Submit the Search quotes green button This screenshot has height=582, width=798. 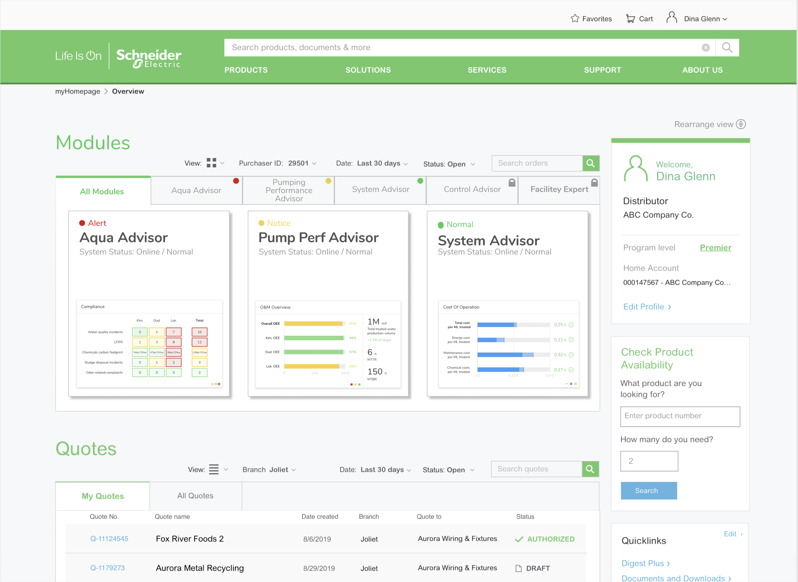590,469
